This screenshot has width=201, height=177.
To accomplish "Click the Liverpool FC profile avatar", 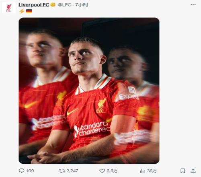I will click(x=9, y=8).
